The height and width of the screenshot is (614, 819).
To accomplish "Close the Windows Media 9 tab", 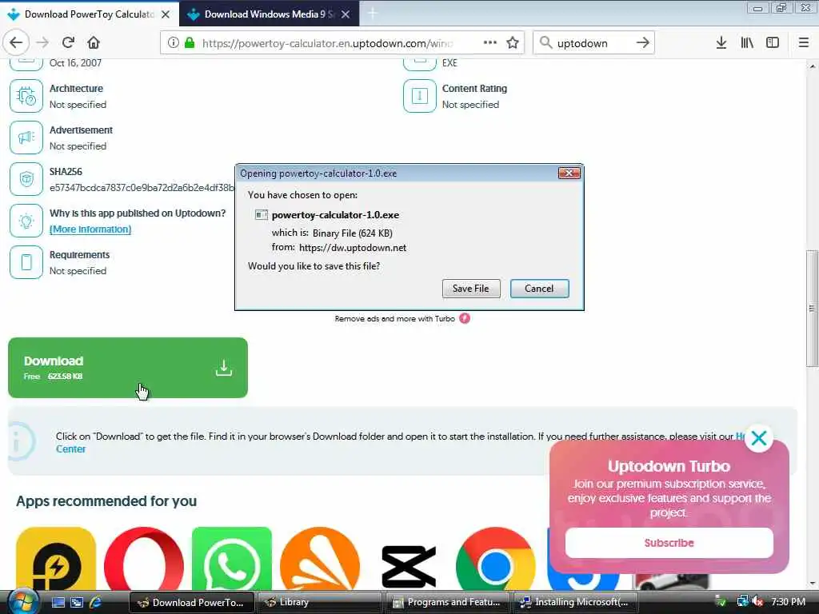I will coord(346,14).
